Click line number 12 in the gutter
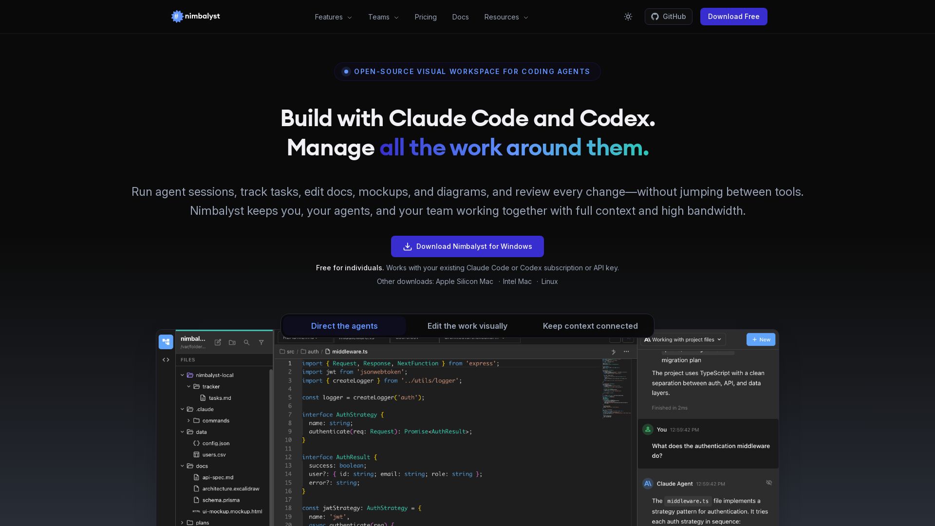Viewport: 935px width, 526px height. click(x=288, y=457)
